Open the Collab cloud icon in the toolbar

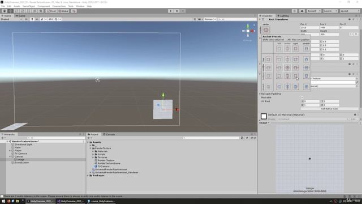point(302,11)
